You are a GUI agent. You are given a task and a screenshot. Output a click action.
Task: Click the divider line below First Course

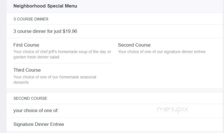[x=63, y=63]
